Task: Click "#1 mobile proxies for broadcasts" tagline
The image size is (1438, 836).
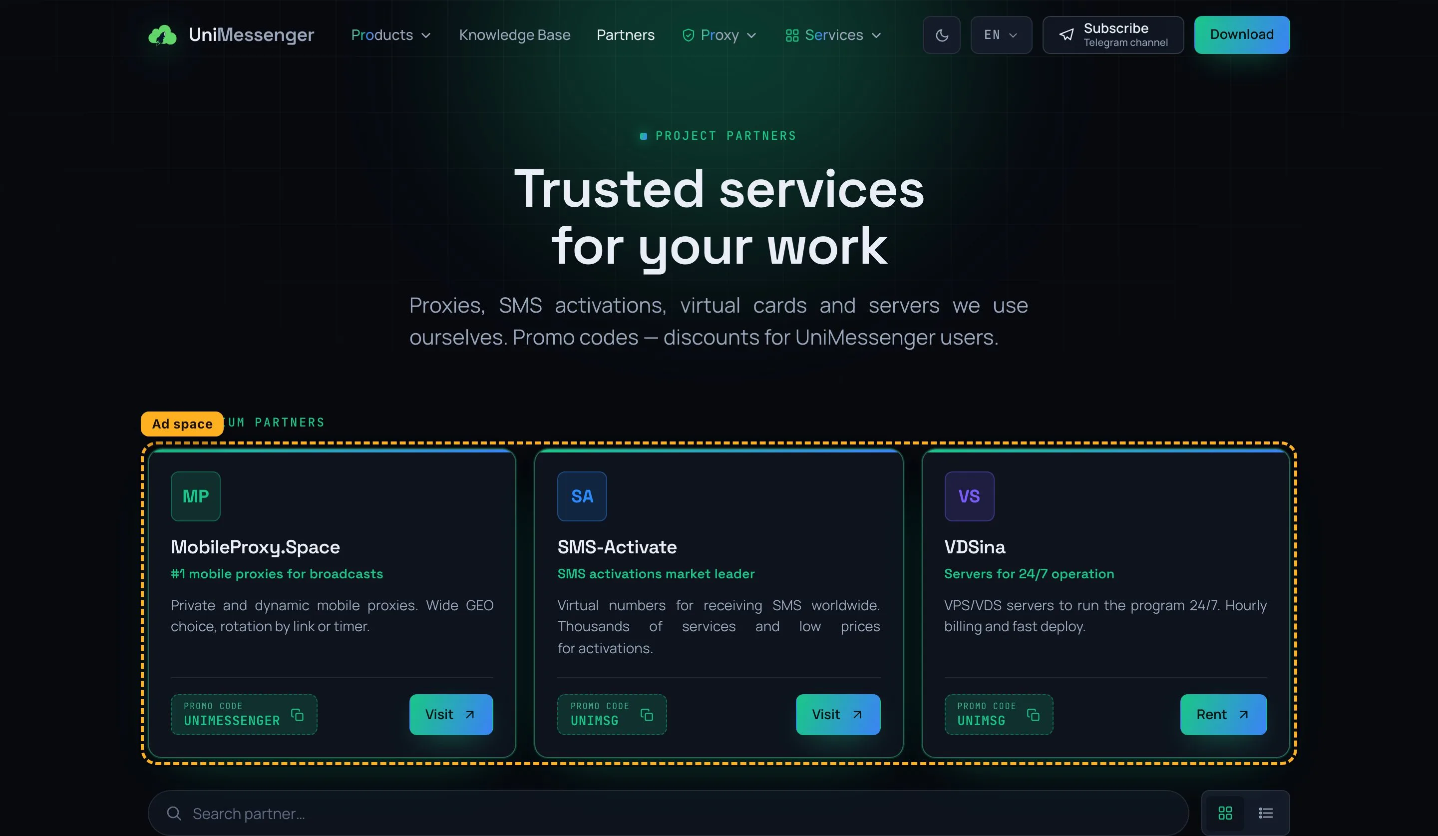Action: coord(277,573)
